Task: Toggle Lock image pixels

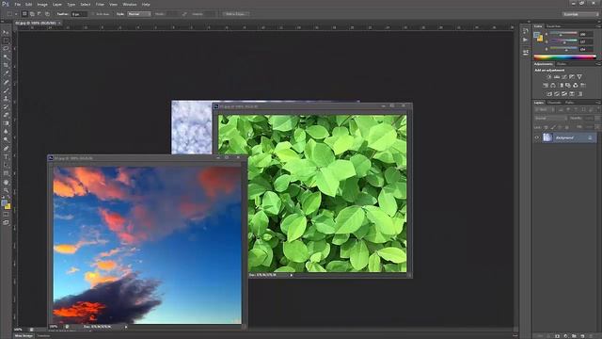Action: pyautogui.click(x=553, y=127)
